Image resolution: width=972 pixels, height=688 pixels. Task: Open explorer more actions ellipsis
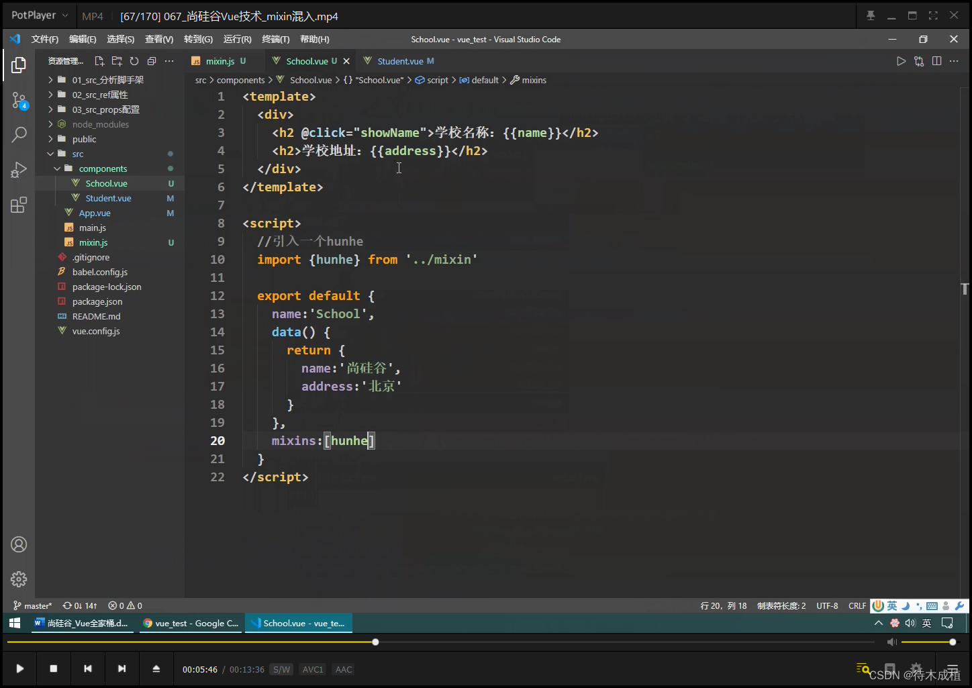[169, 61]
